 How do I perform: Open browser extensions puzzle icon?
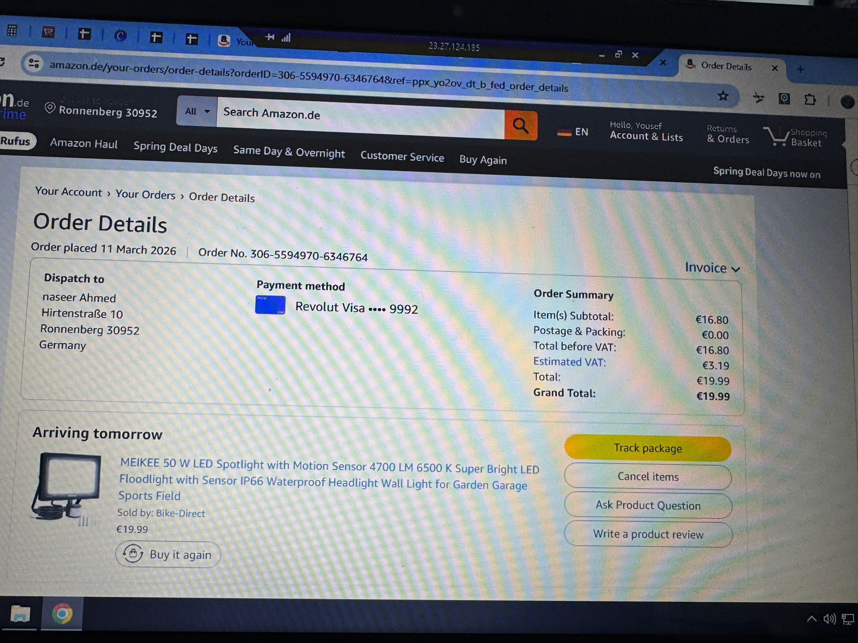click(810, 99)
